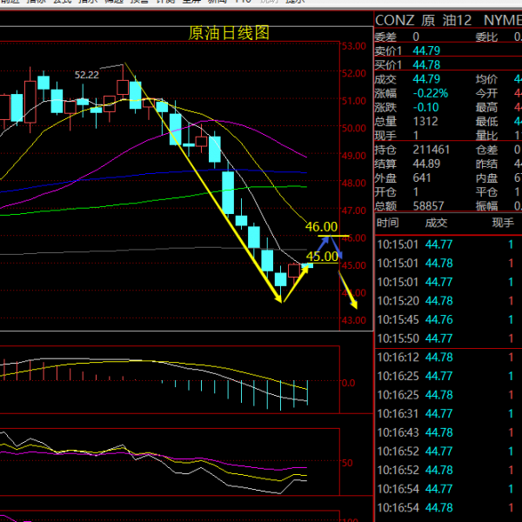Click the red hollow candle under the 52.22 label
This screenshot has width=522, height=522.
(x=123, y=87)
